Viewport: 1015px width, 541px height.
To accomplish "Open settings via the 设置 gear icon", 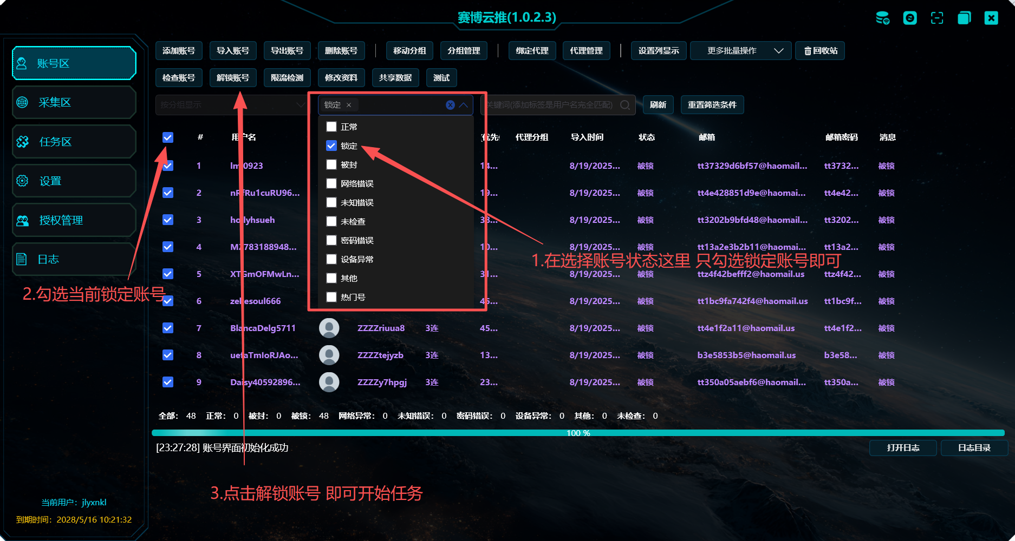I will pyautogui.click(x=22, y=181).
